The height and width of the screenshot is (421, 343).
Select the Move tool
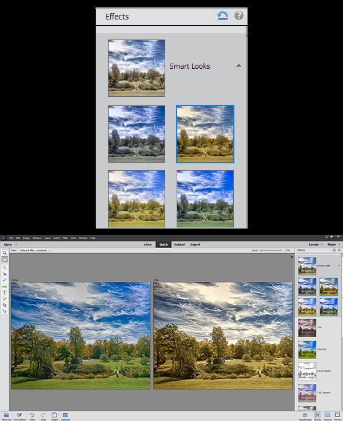click(x=5, y=312)
